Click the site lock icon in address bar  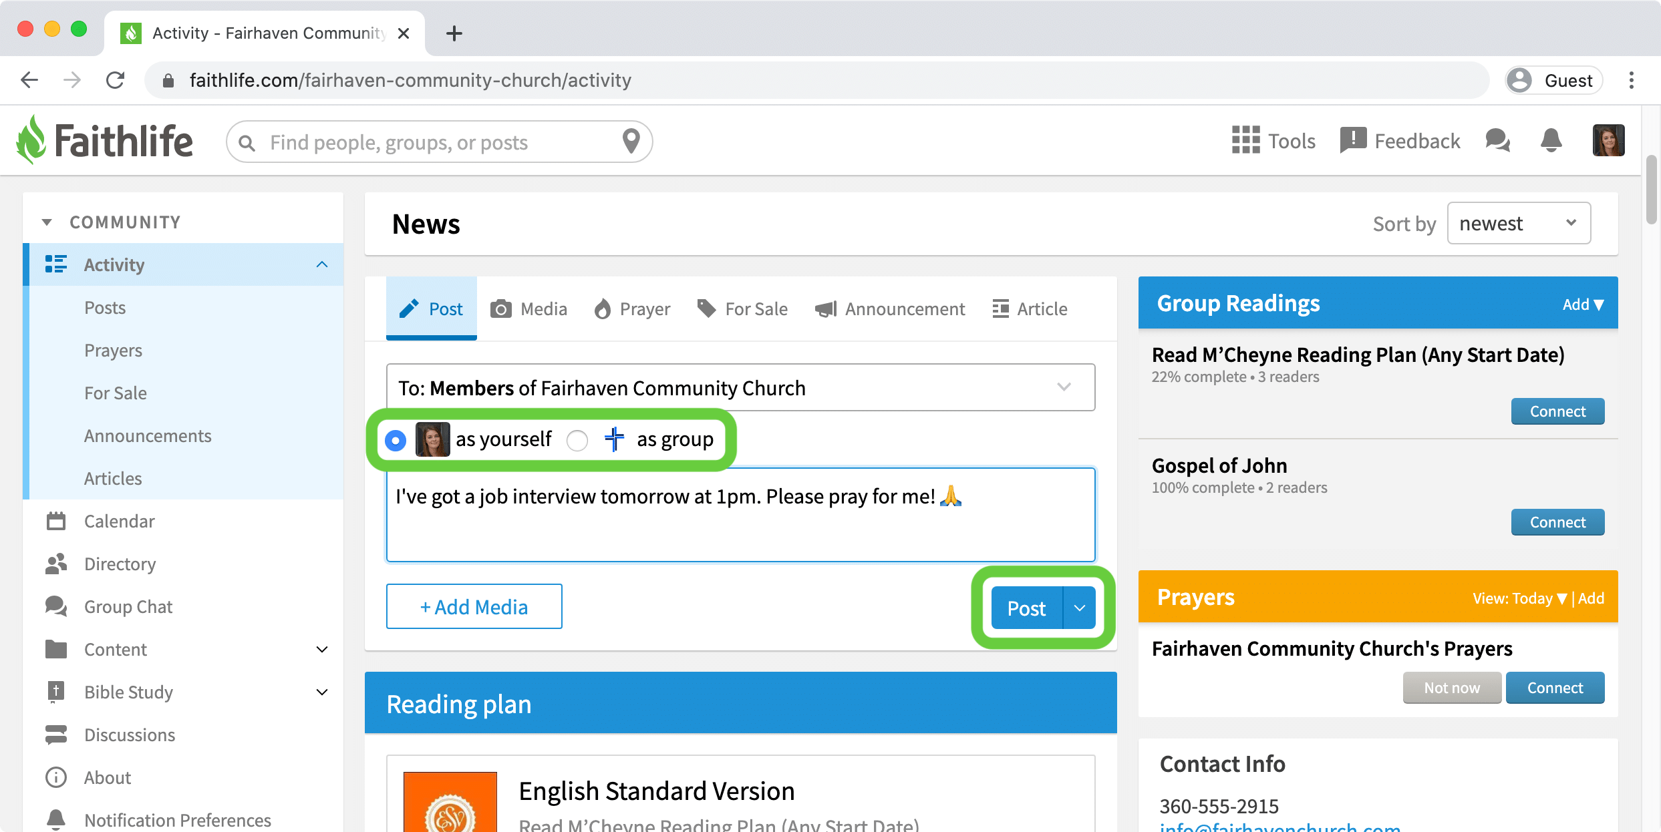coord(168,81)
